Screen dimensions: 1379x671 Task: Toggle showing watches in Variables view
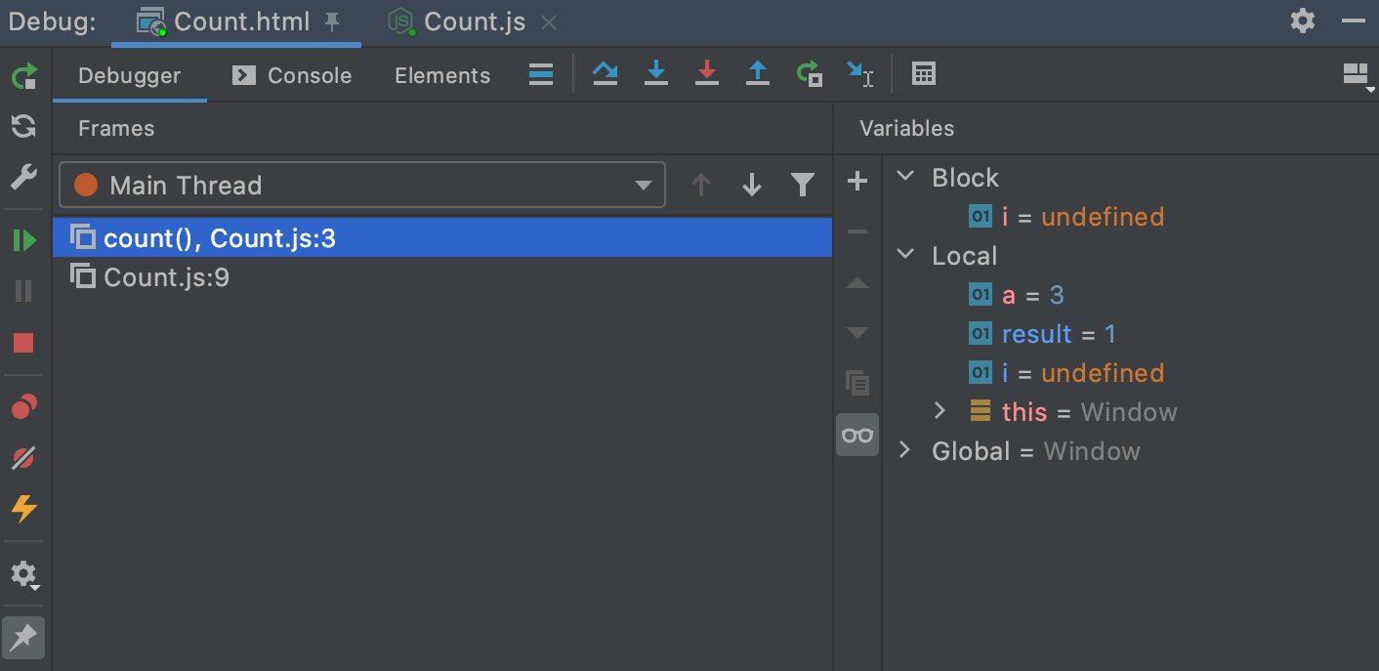click(x=857, y=435)
